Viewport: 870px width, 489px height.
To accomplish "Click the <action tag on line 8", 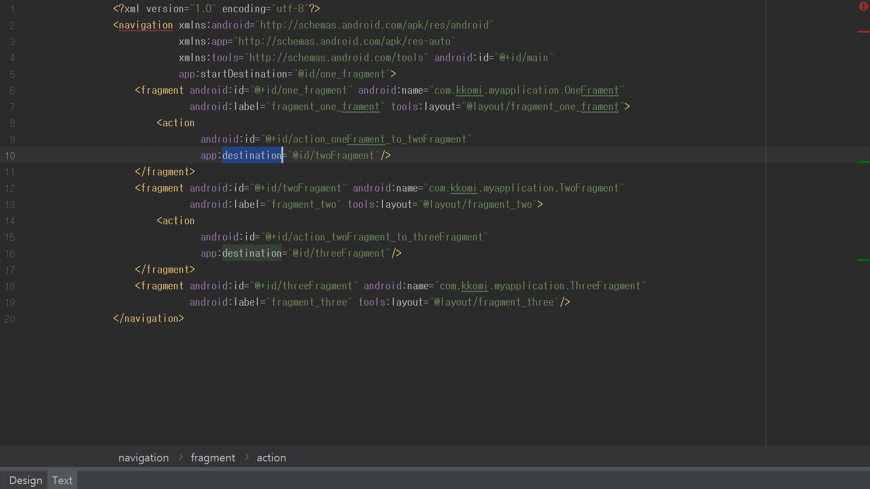I will coord(176,123).
